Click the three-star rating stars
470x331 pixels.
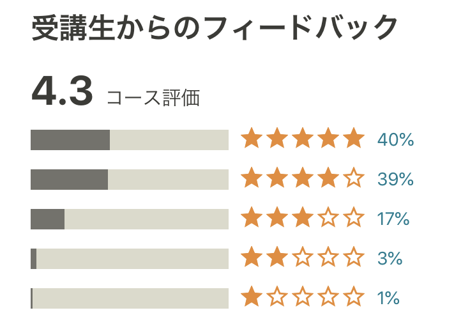point(302,219)
